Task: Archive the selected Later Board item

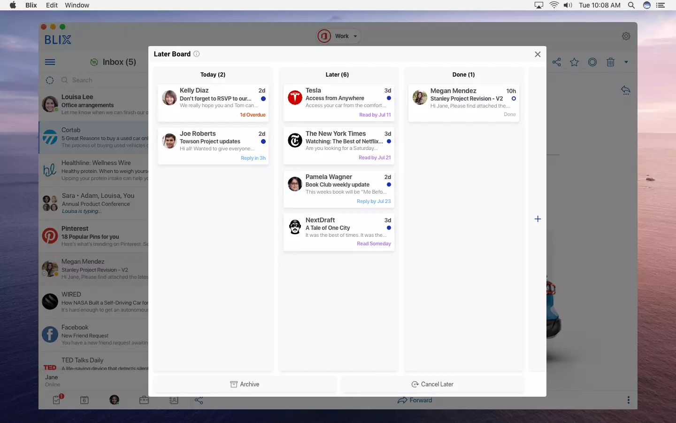Action: click(245, 384)
